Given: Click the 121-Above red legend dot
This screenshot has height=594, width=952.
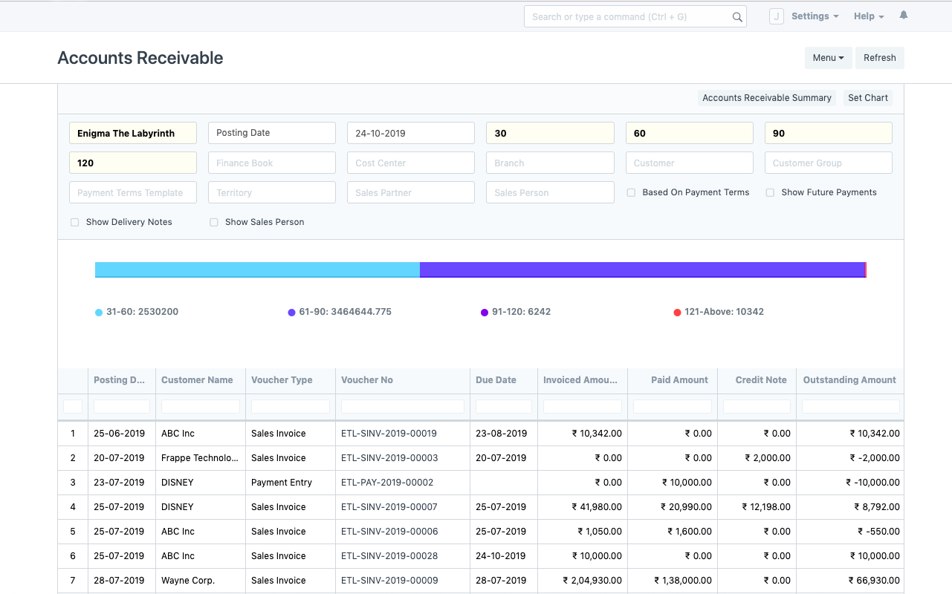Looking at the screenshot, I should click(677, 313).
